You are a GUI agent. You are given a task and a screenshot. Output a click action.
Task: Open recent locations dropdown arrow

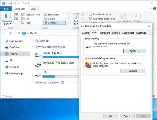click(15, 33)
